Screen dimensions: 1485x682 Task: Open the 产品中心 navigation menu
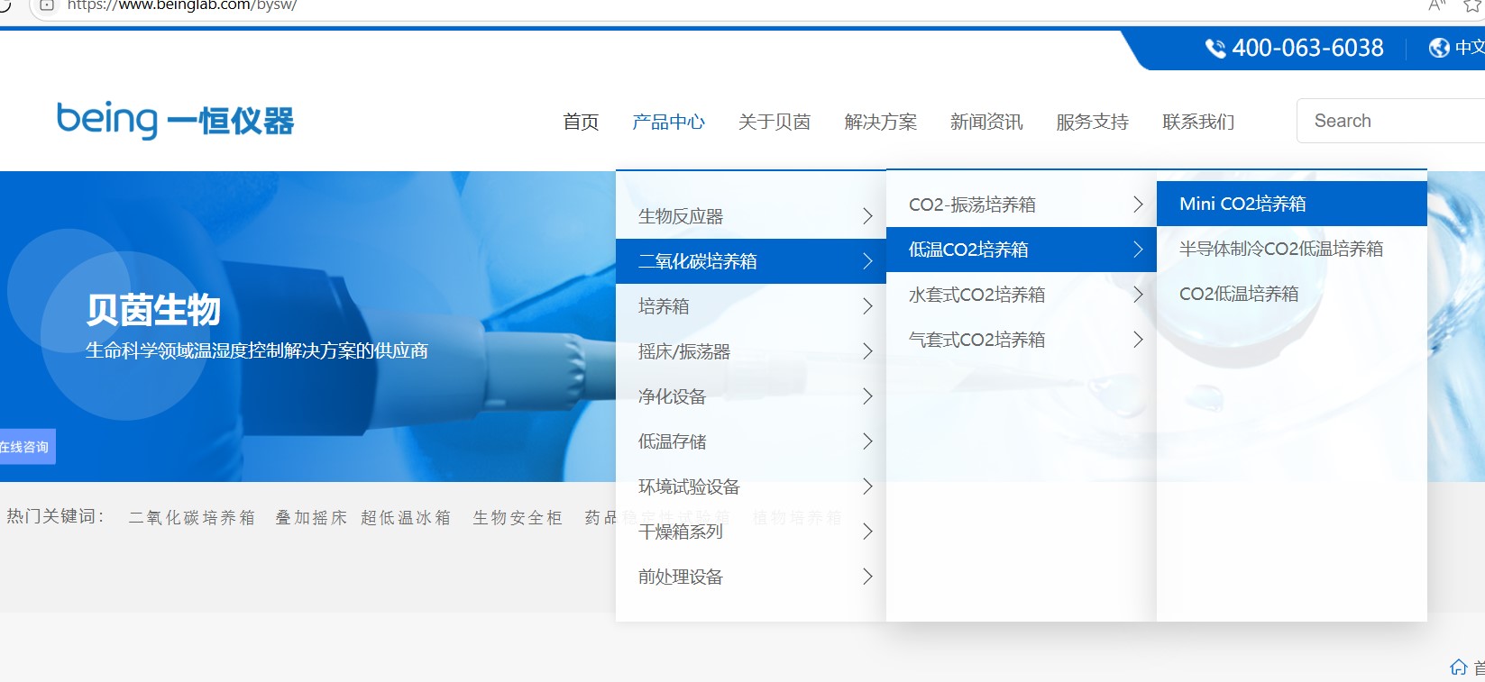click(x=668, y=122)
